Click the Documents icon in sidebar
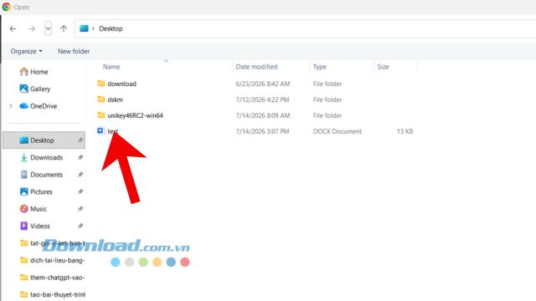Viewport: 536px width, 301px height. (x=23, y=175)
